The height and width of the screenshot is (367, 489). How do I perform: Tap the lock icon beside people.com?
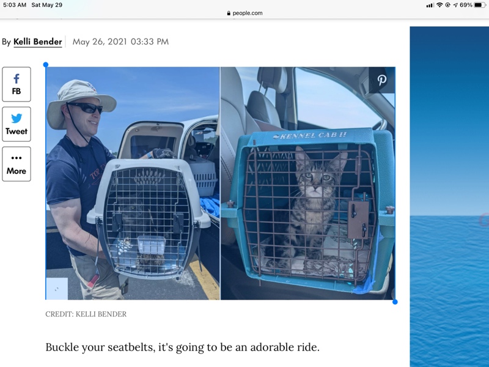[229, 13]
